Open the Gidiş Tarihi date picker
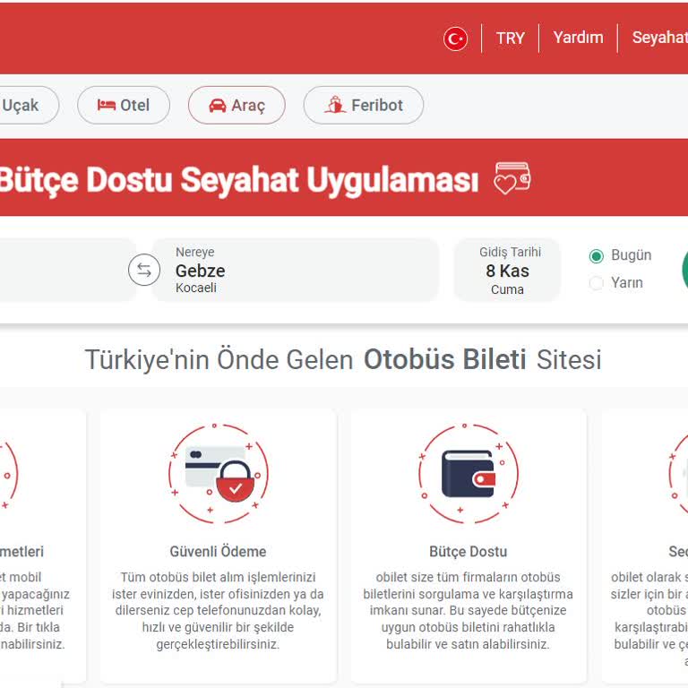This screenshot has height=688, width=688. pos(507,271)
